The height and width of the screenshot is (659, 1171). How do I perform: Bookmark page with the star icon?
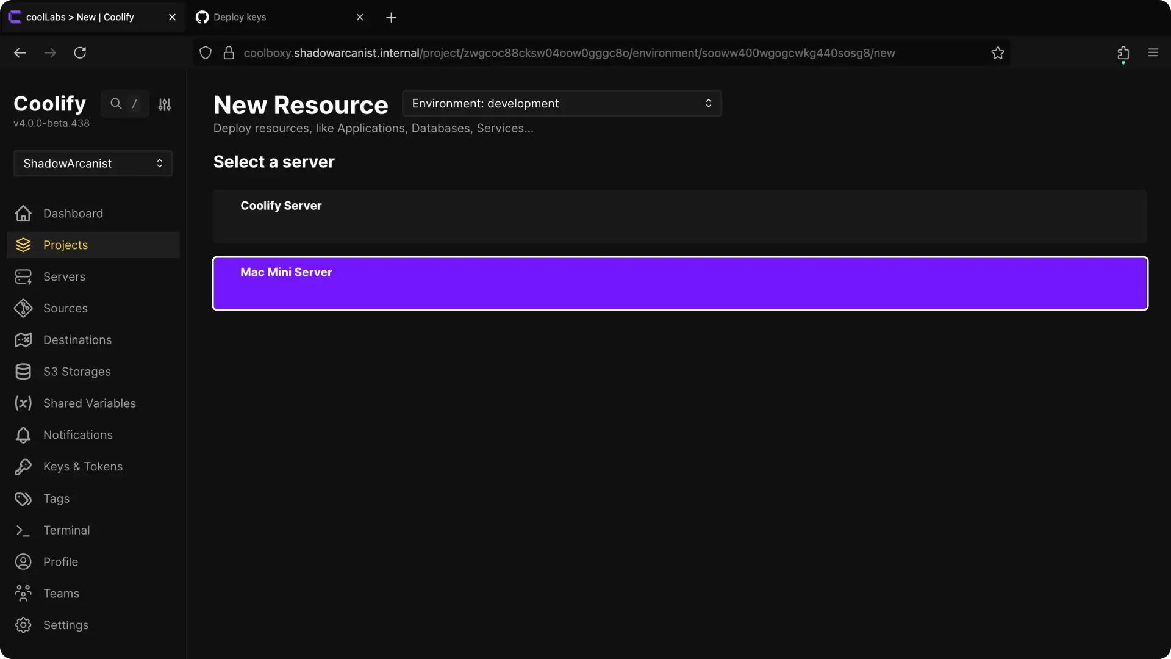998,53
